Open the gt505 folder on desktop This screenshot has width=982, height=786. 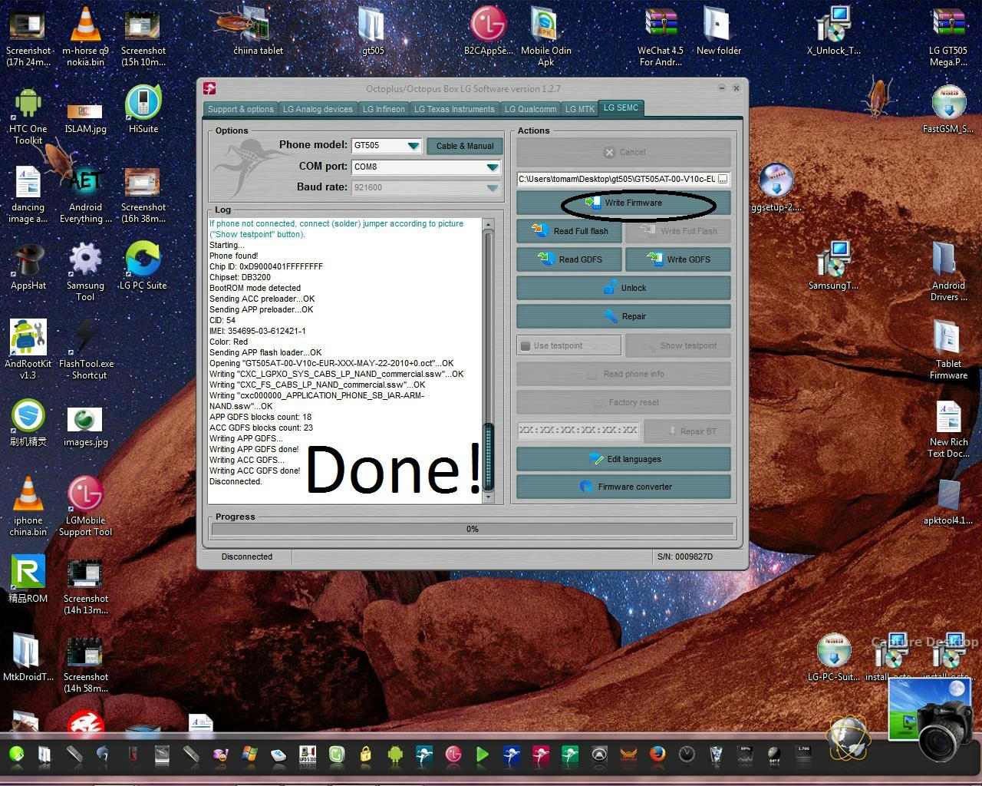373,31
